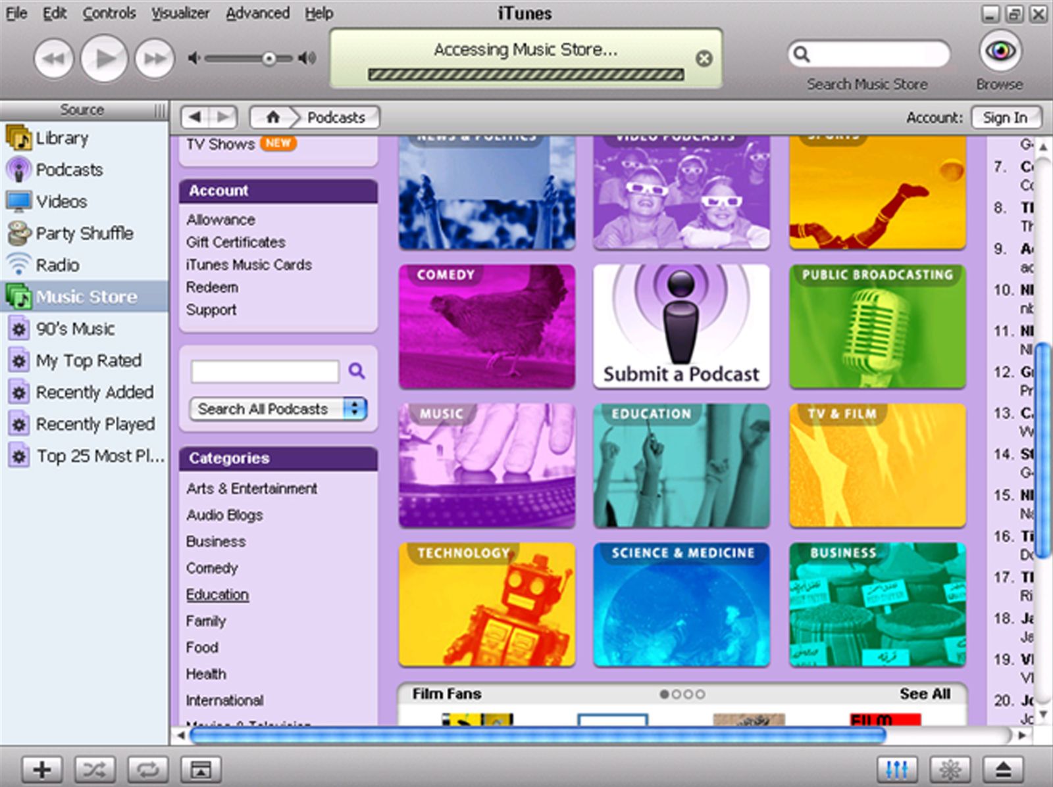The height and width of the screenshot is (787, 1053).
Task: Select Radio in the Source list
Action: 84,265
